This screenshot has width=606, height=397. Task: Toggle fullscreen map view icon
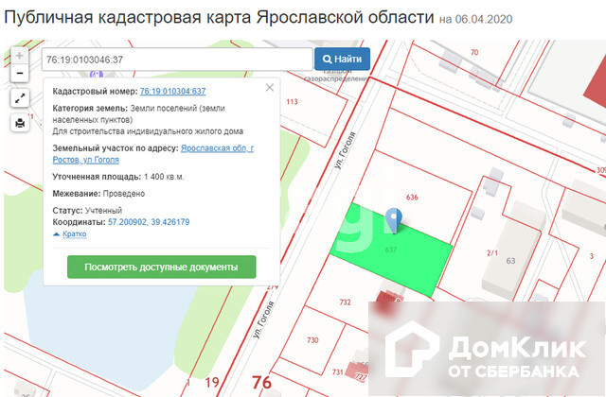pos(20,98)
